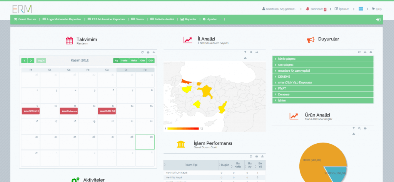Open ETA Muhasebe Raporları menu
Viewport: 394px width, 182px height.
(x=106, y=19)
